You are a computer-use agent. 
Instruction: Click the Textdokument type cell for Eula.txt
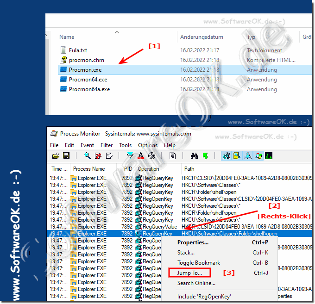[265, 50]
